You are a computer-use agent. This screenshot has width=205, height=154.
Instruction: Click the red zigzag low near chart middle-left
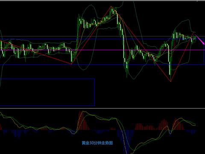[72, 64]
